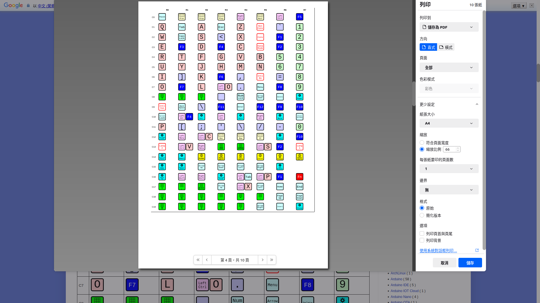Open the ArchLinux category link in sidebar
The height and width of the screenshot is (303, 540).
click(398, 273)
